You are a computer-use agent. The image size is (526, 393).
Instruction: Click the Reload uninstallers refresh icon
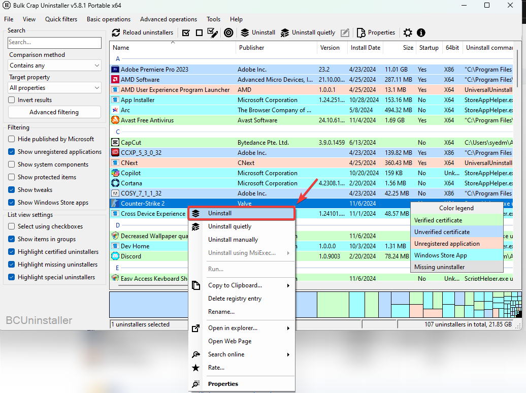(116, 32)
